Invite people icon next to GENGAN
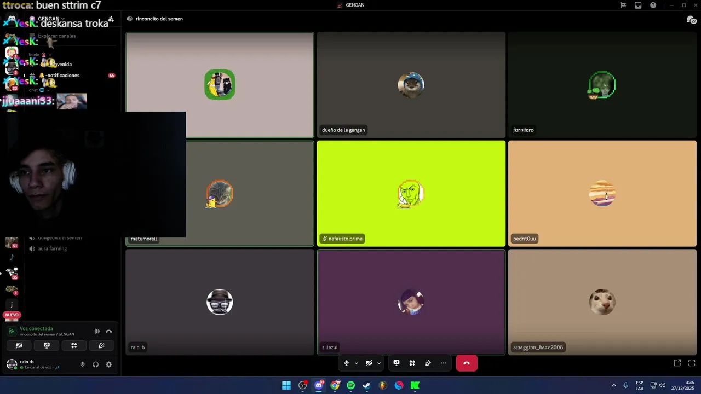 coord(111,19)
